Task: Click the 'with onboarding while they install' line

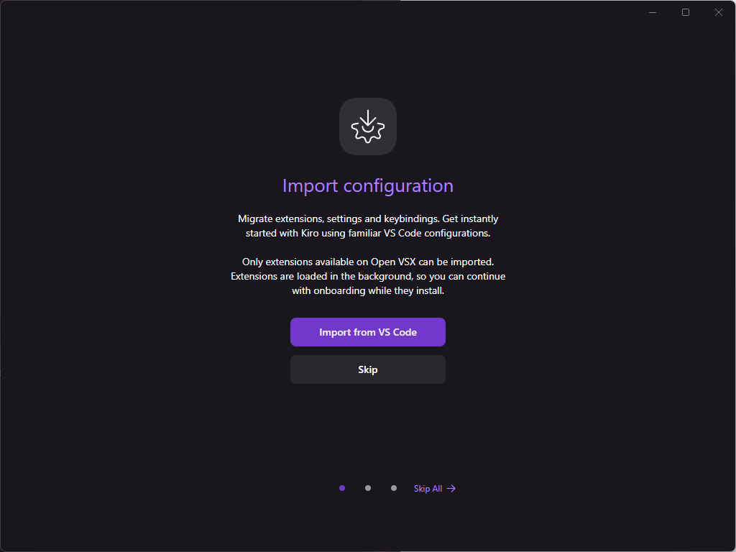Action: [368, 290]
